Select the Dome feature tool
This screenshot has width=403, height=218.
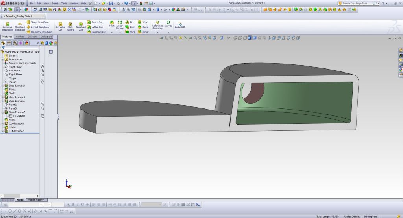pyautogui.click(x=143, y=27)
